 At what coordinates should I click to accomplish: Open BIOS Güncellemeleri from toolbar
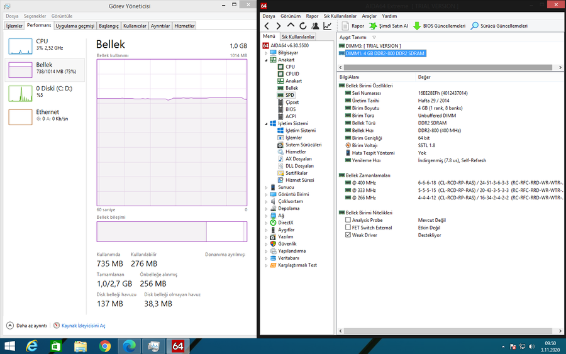(x=440, y=26)
